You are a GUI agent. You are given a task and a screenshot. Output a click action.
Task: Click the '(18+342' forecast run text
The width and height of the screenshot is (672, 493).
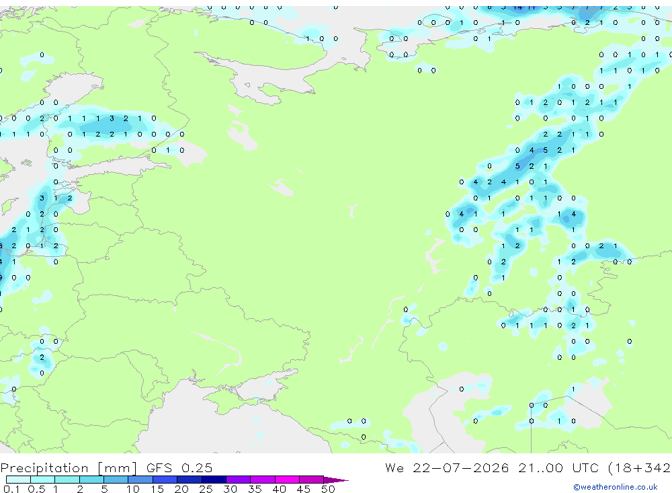coord(640,468)
